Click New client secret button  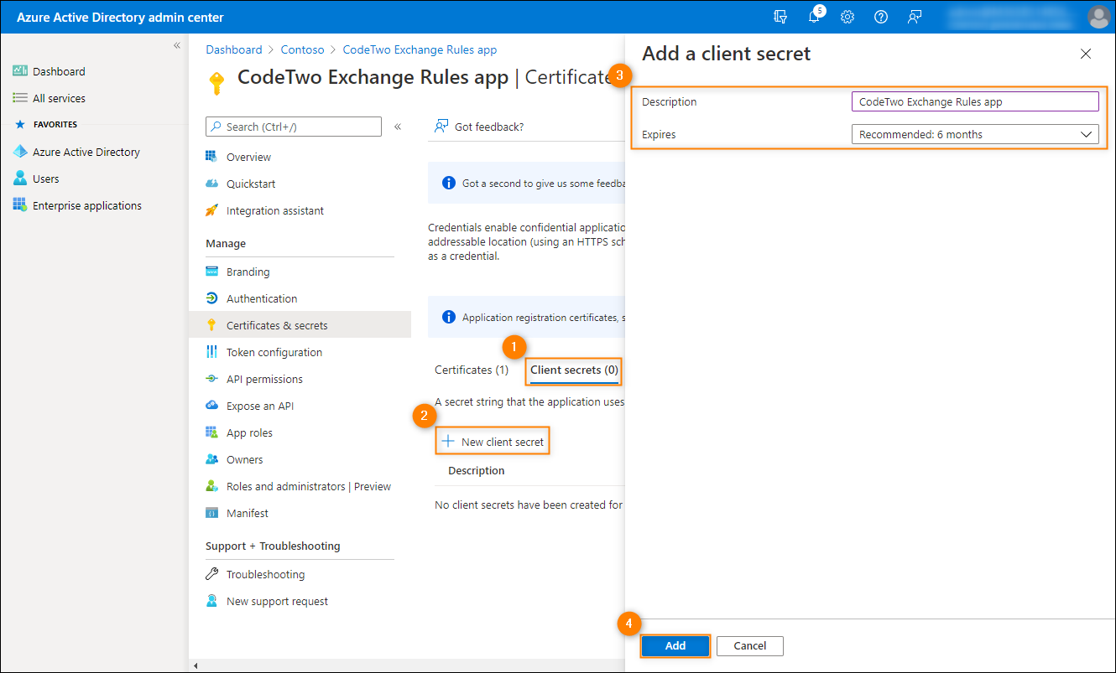(493, 442)
